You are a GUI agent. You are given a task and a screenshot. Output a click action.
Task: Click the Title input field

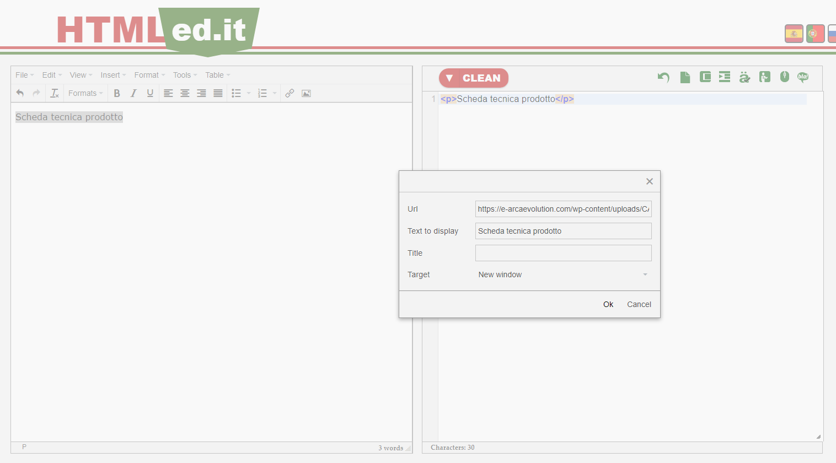(563, 253)
